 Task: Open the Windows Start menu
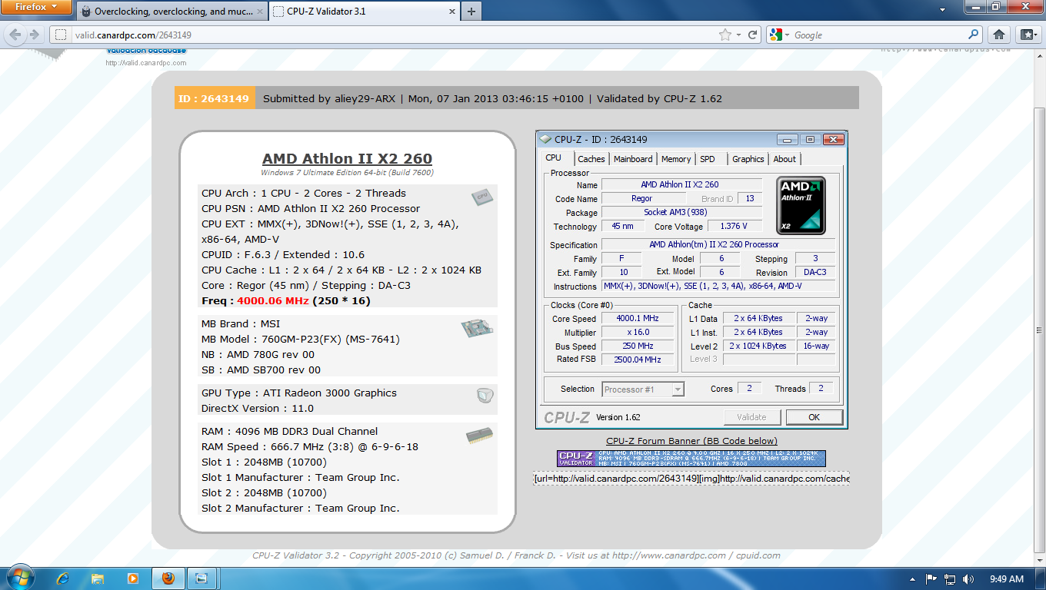point(20,578)
